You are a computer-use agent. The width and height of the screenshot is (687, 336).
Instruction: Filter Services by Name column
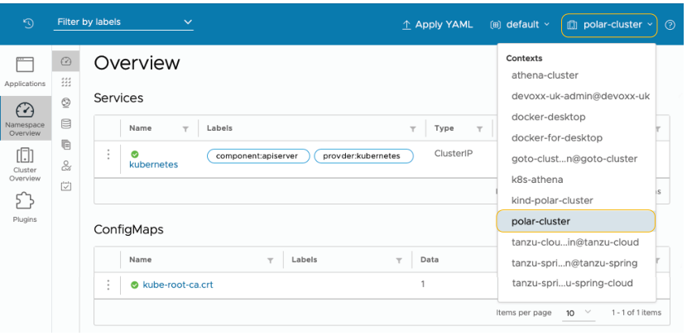[x=185, y=129]
